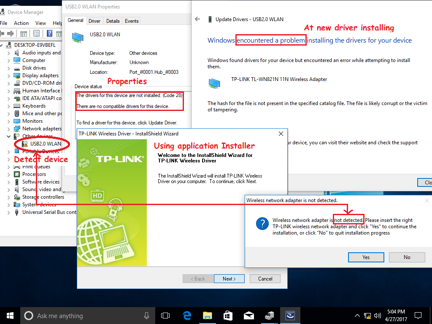Open the Action menu in Device Manager
The image size is (432, 324).
click(21, 23)
